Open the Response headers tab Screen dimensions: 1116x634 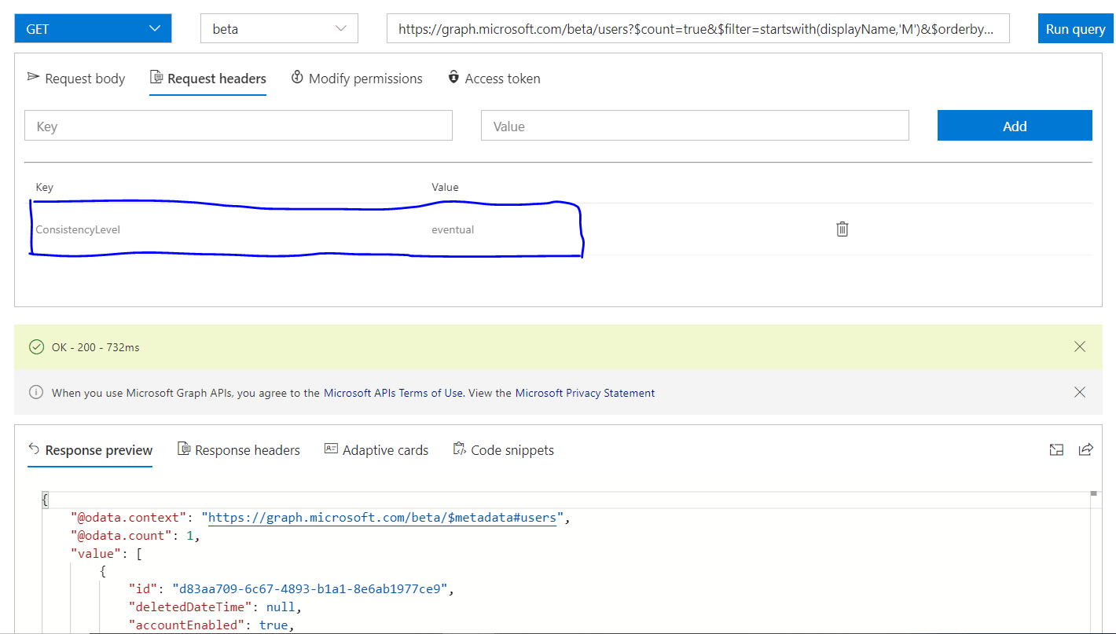point(239,450)
